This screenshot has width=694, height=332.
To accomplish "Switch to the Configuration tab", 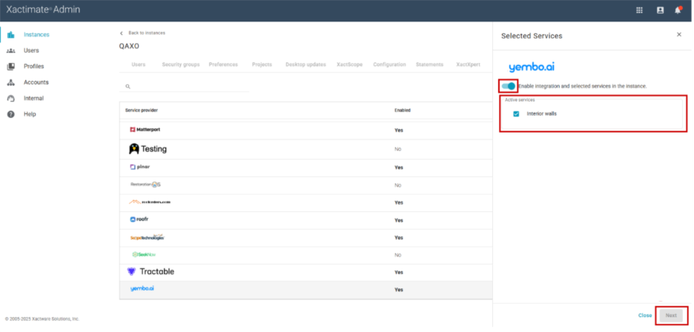I will 389,64.
